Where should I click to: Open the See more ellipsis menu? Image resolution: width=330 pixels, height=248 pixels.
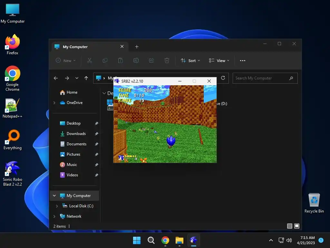tap(242, 60)
